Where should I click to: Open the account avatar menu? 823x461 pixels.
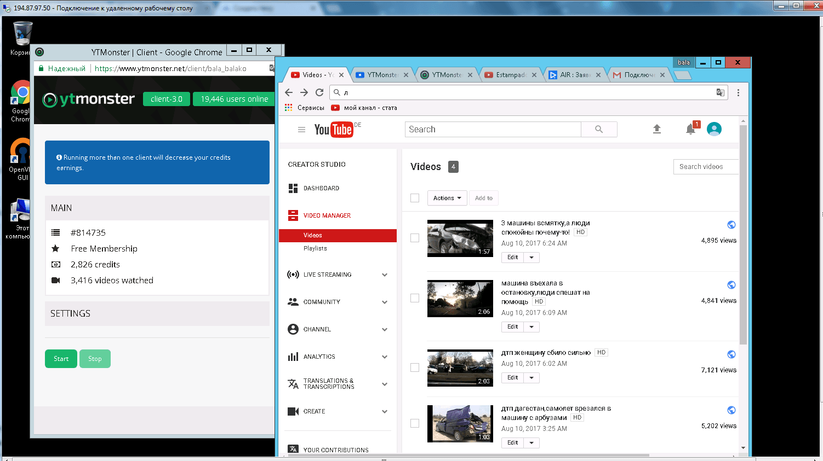tap(714, 129)
